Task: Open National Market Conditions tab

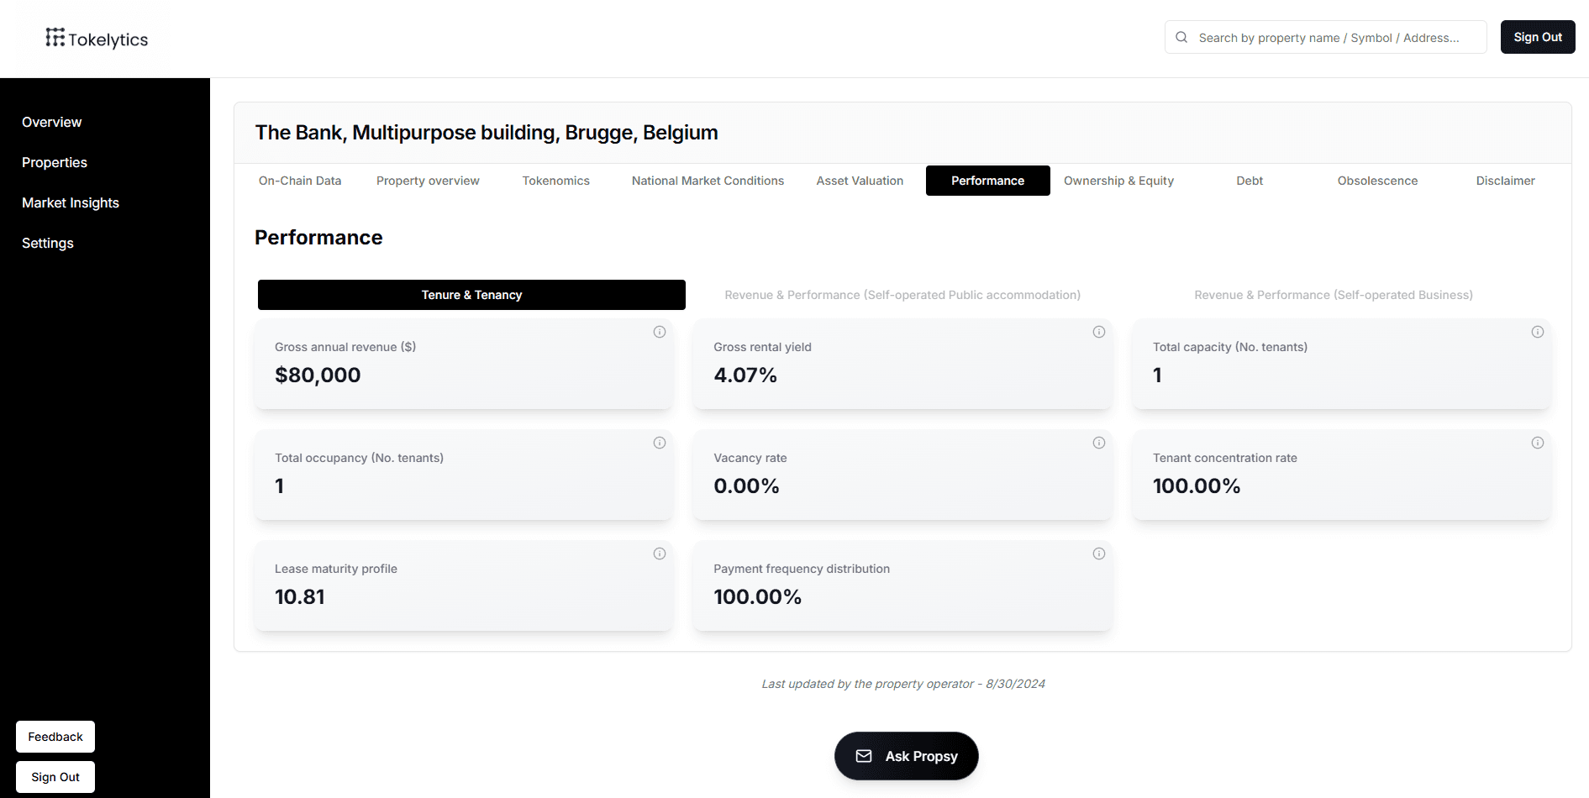Action: pos(708,181)
